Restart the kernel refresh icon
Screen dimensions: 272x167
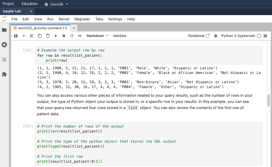[x=72, y=36]
